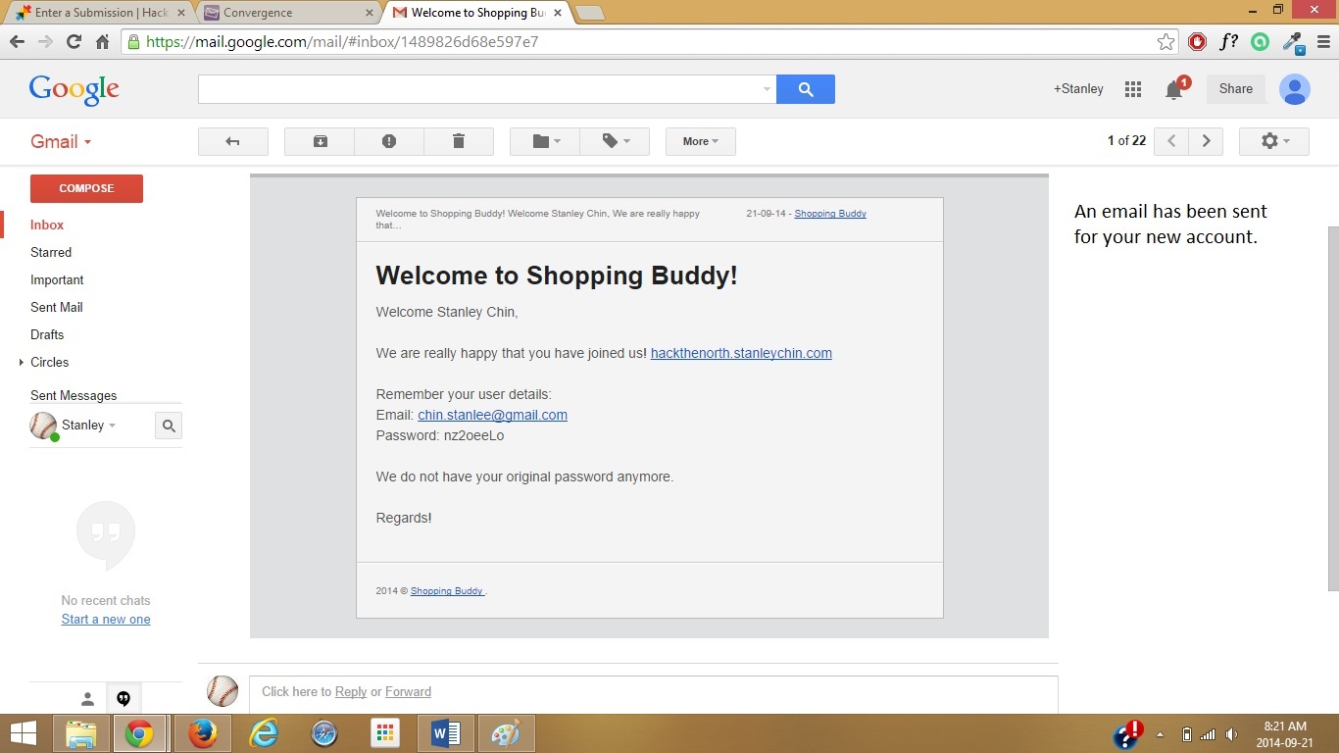This screenshot has width=1339, height=753.
Task: Open Windows Start button
Action: [x=23, y=733]
